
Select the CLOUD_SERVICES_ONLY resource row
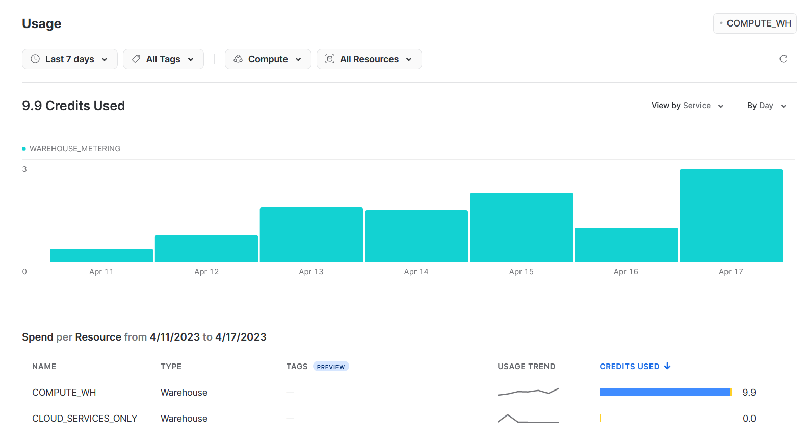click(85, 419)
